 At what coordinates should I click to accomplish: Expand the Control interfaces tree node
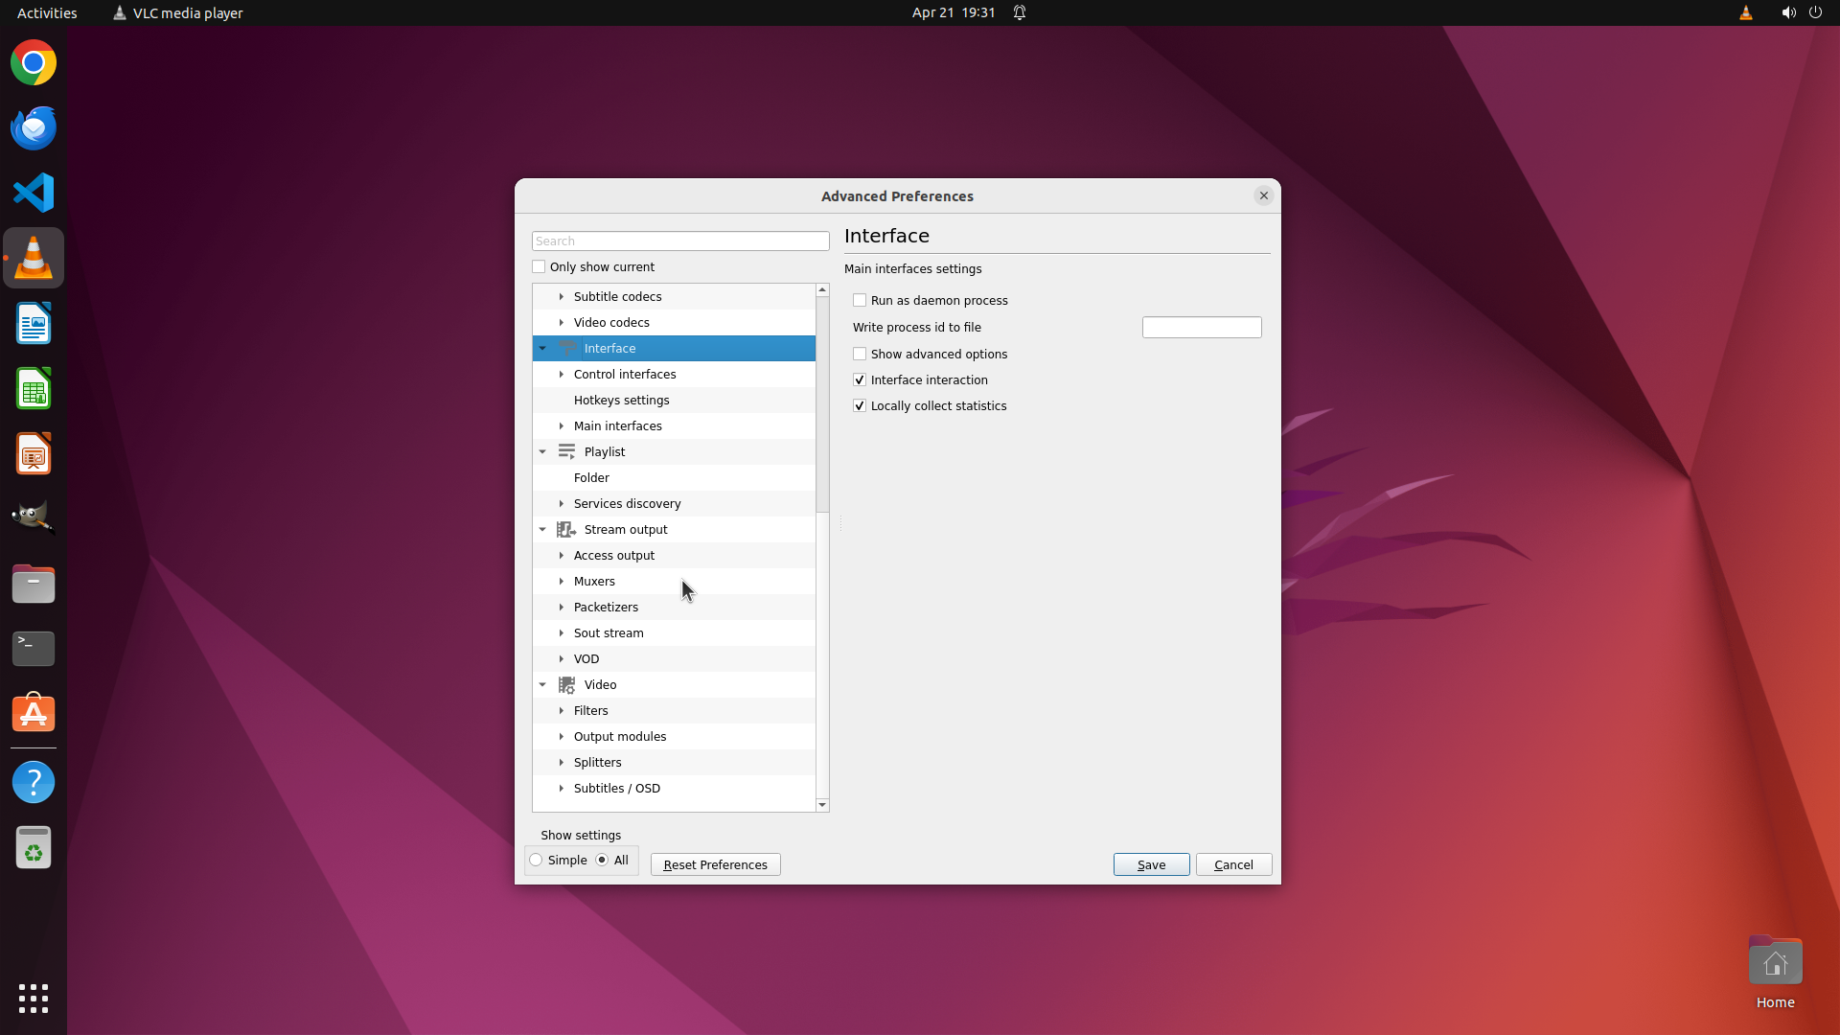[x=562, y=374]
